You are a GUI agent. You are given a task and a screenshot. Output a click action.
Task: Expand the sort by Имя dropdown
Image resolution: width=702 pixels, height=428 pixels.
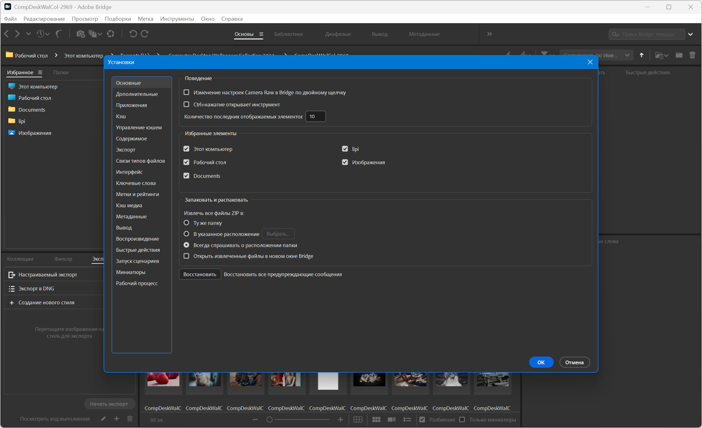tap(627, 55)
